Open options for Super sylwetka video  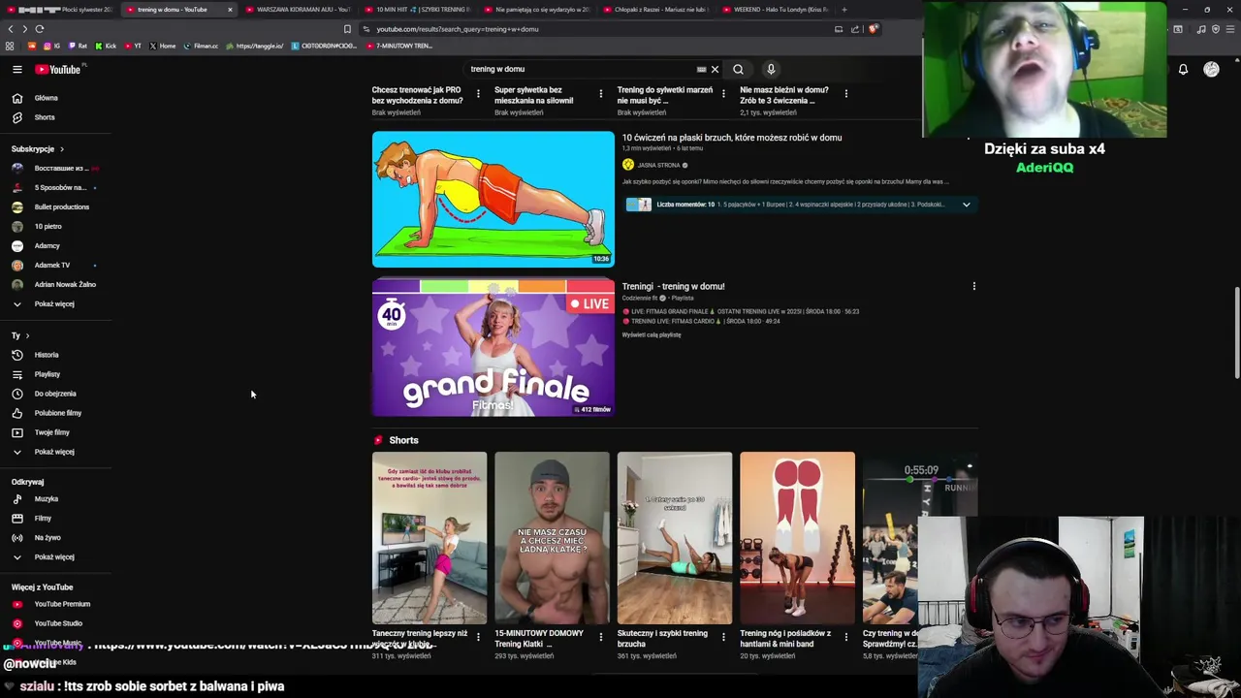[x=600, y=94]
